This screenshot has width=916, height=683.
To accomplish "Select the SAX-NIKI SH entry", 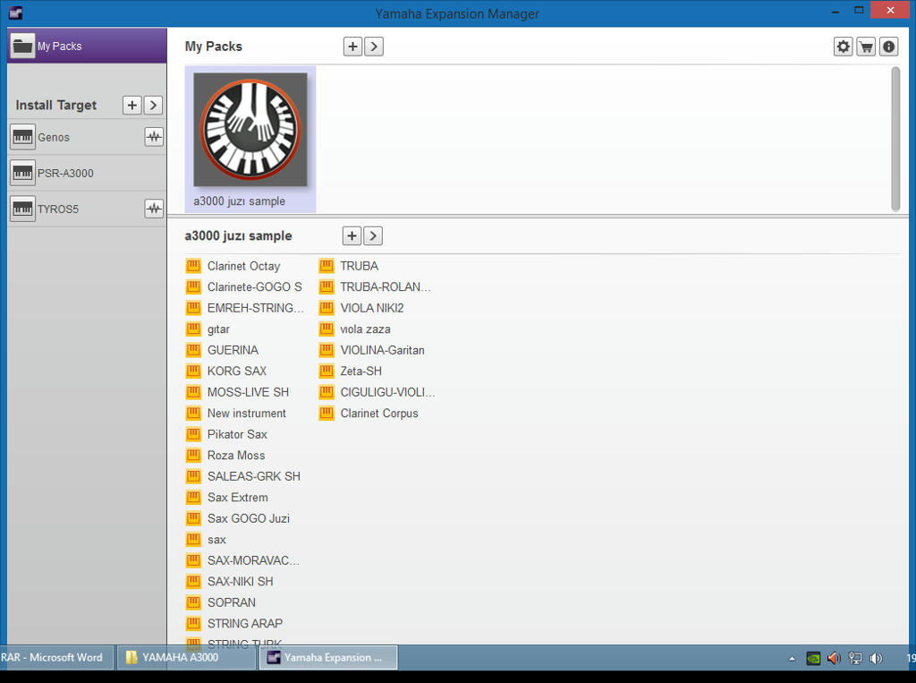I will click(x=230, y=582).
